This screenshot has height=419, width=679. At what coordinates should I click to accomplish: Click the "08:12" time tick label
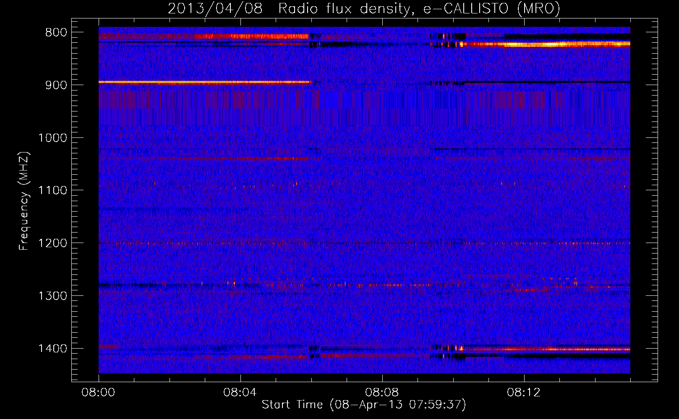click(x=524, y=393)
